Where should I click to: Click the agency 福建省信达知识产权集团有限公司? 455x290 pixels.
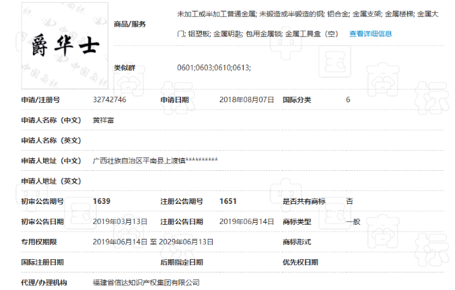tap(146, 283)
